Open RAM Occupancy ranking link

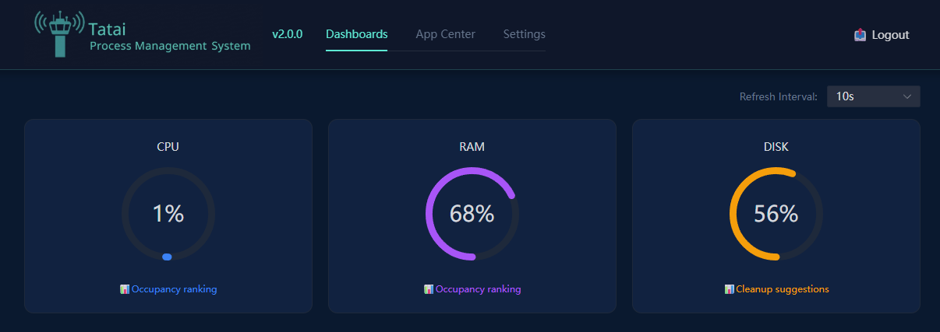(x=478, y=289)
